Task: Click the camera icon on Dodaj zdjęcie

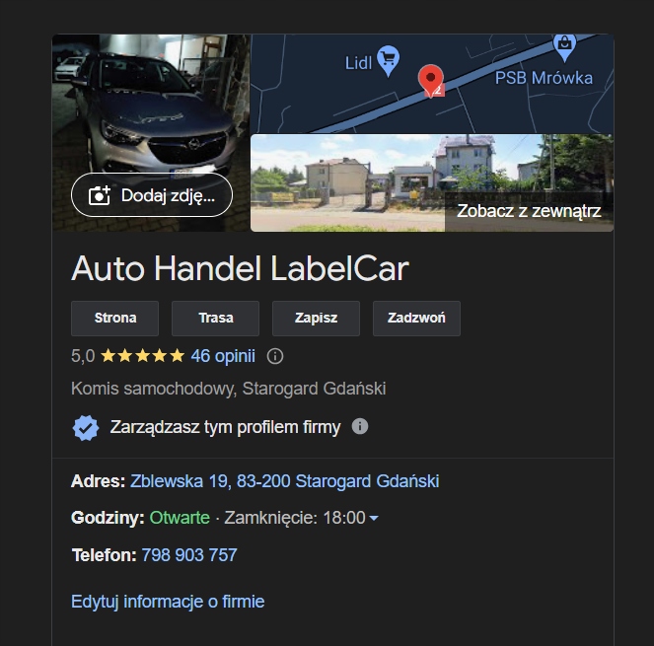Action: coord(100,195)
